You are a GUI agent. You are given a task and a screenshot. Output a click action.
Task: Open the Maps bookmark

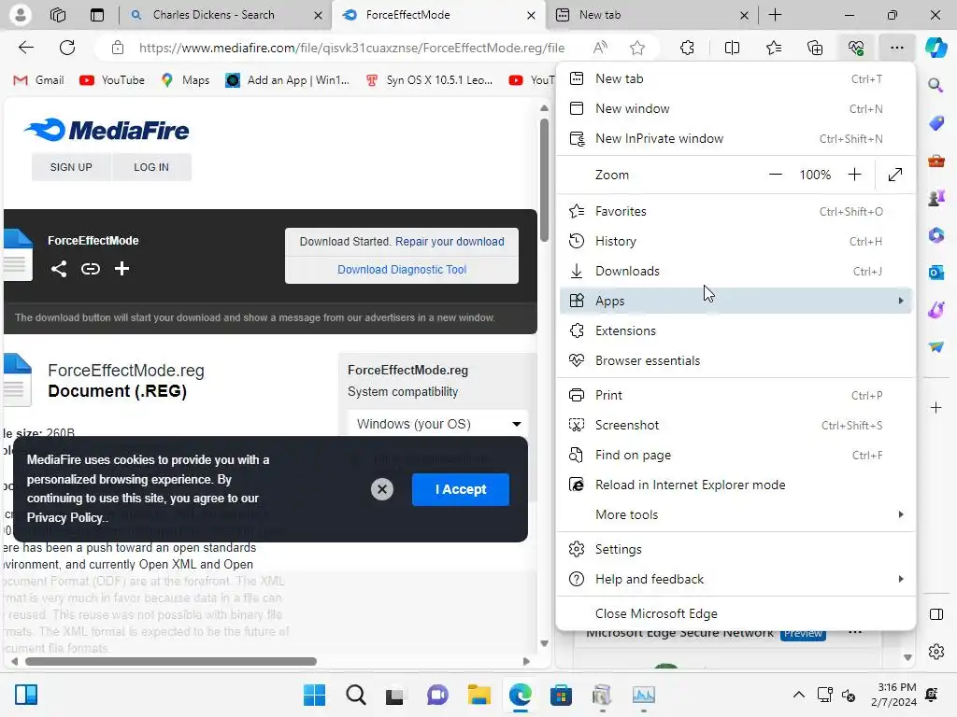click(186, 80)
